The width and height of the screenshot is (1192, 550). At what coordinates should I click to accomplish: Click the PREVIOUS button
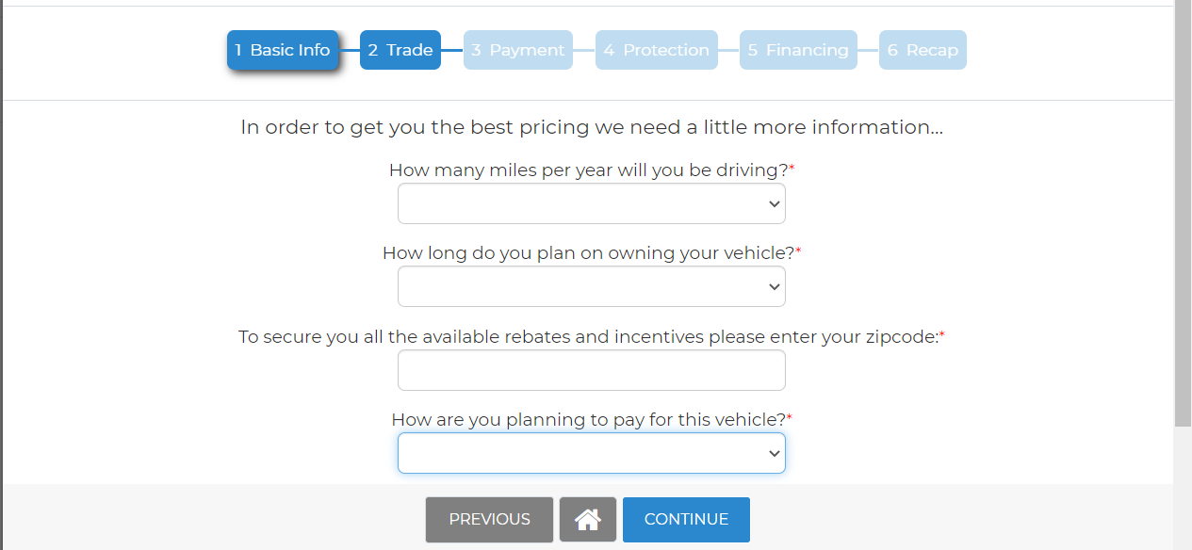pos(489,520)
